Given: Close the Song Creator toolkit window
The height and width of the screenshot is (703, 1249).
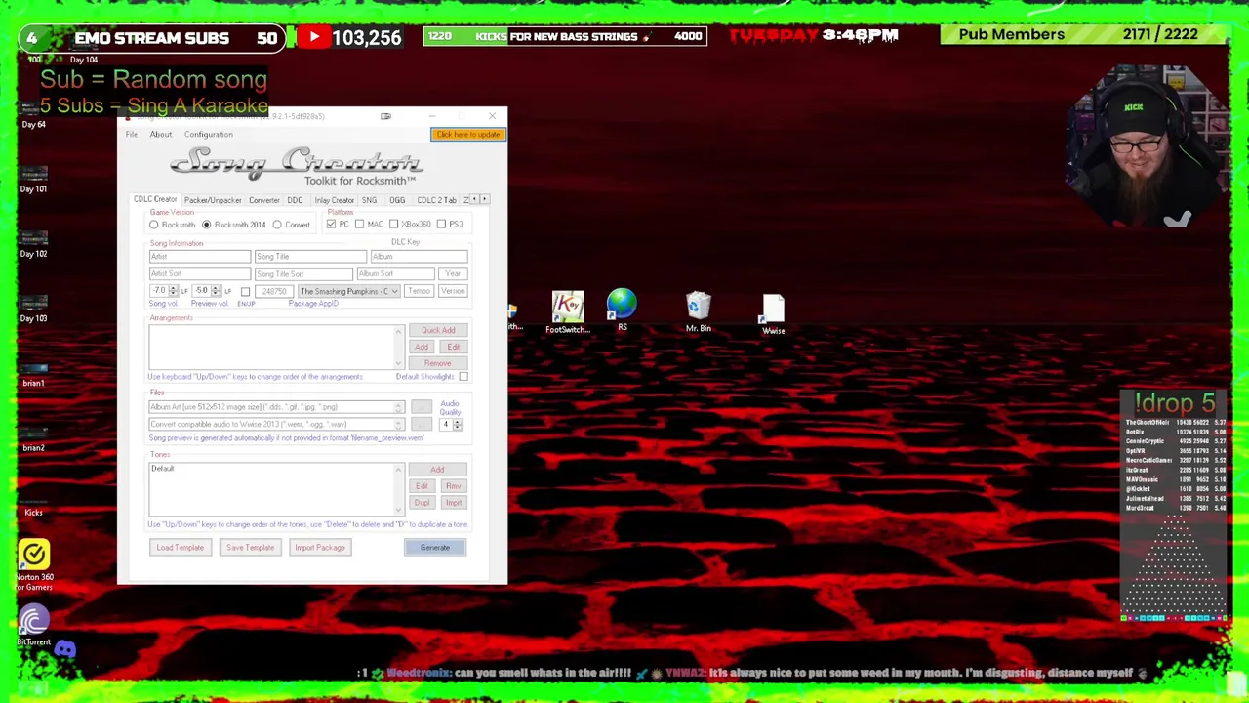Looking at the screenshot, I should (x=492, y=116).
